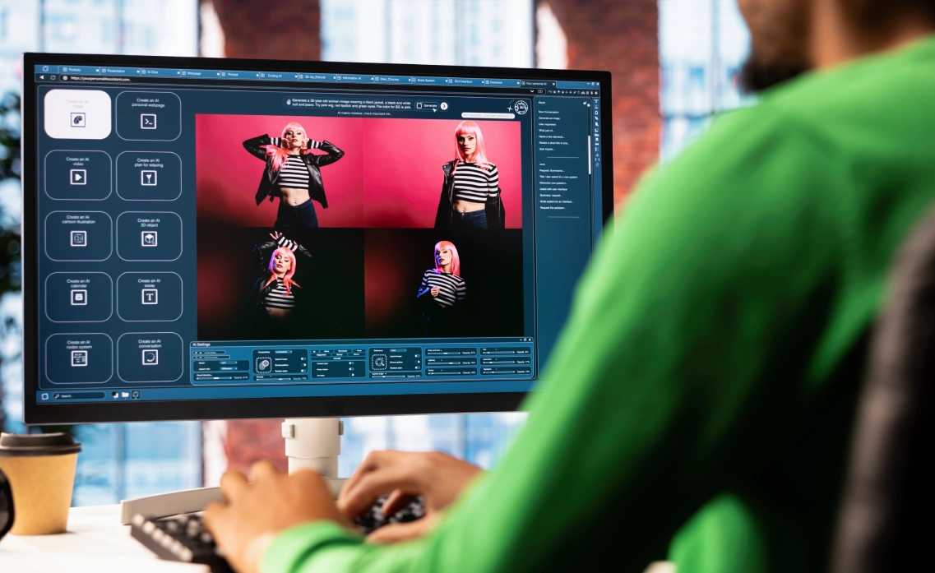The height and width of the screenshot is (573, 935).
Task: Switch to the AI Chat browser tab
Action: (161, 72)
